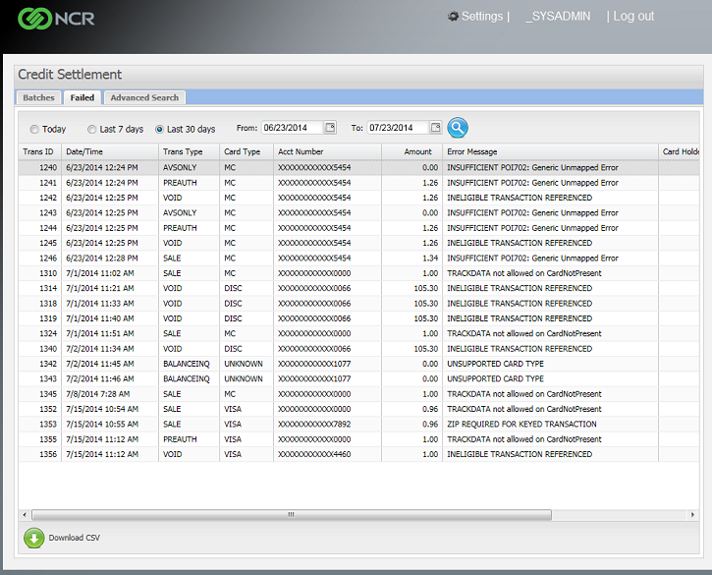
Task: Click the Error Message column header
Action: (472, 151)
